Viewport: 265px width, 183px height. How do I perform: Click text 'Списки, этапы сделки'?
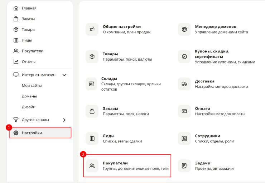coord(122,141)
